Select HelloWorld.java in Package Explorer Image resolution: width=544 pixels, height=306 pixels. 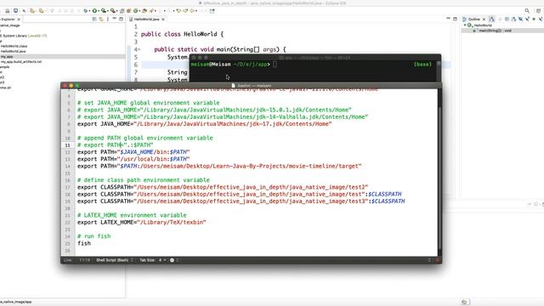click(14, 51)
